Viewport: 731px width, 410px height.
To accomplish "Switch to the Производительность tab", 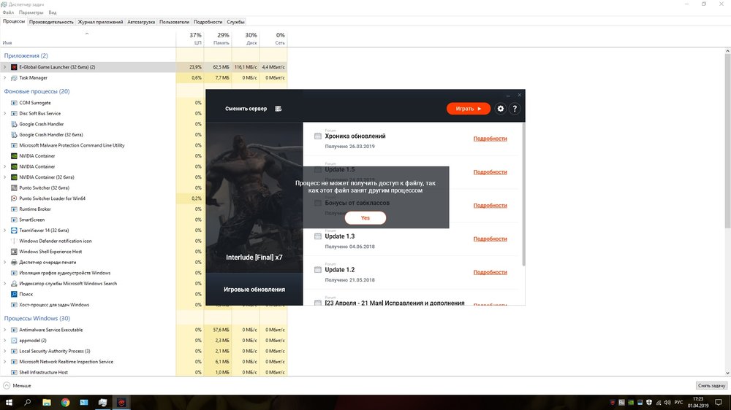I will pos(51,22).
